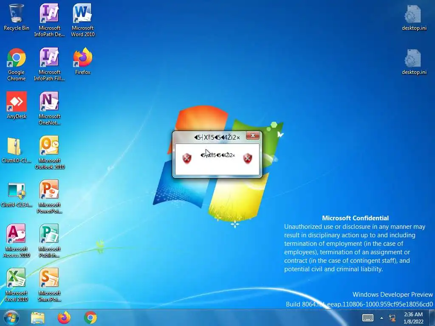
Task: Select the Microsoft Excel 2010 shortcut
Action: 17,285
